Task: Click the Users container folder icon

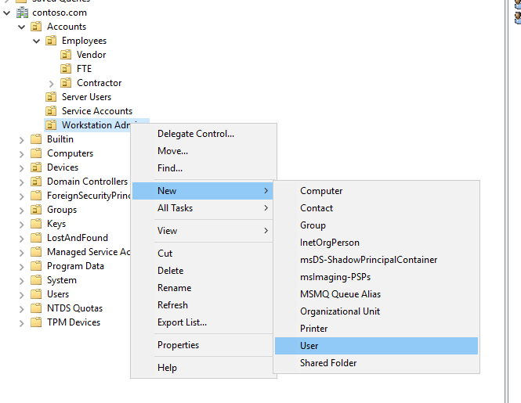Action: [36, 294]
